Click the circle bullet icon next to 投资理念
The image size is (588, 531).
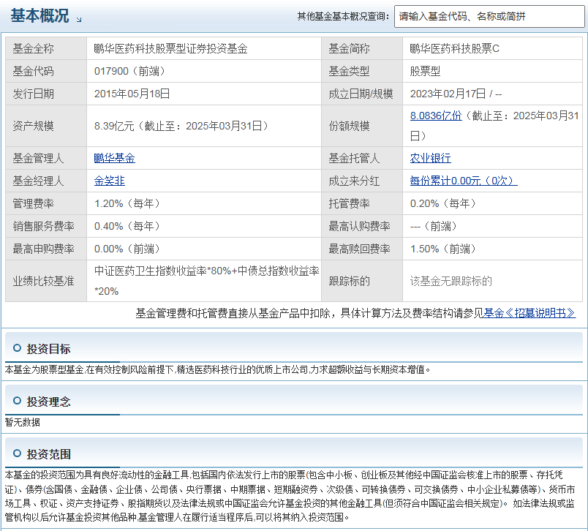coord(17,401)
